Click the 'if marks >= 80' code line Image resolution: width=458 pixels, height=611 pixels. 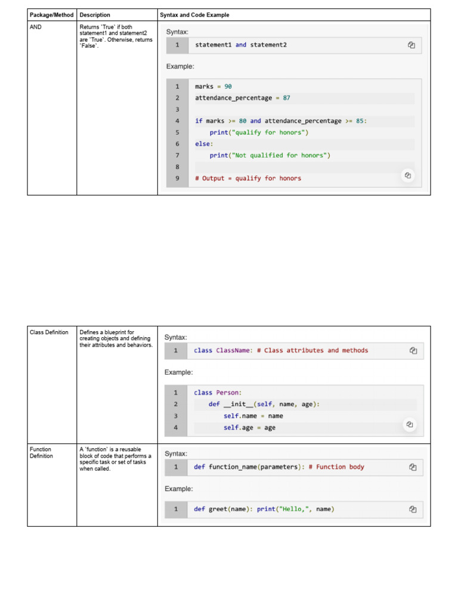(281, 121)
